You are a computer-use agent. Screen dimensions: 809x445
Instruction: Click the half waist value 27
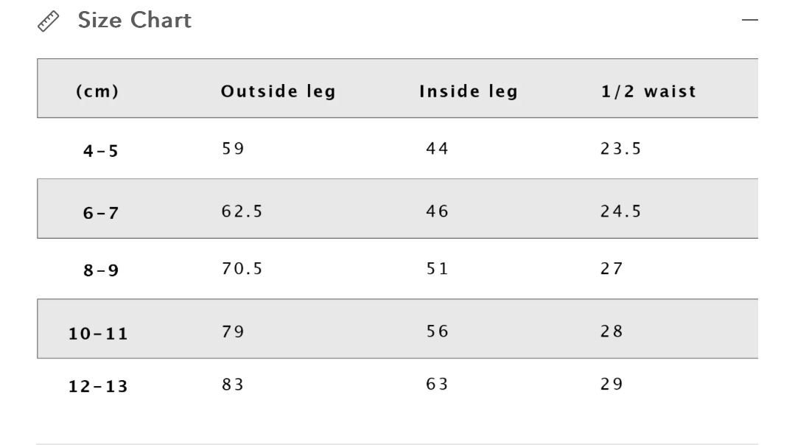pyautogui.click(x=612, y=269)
